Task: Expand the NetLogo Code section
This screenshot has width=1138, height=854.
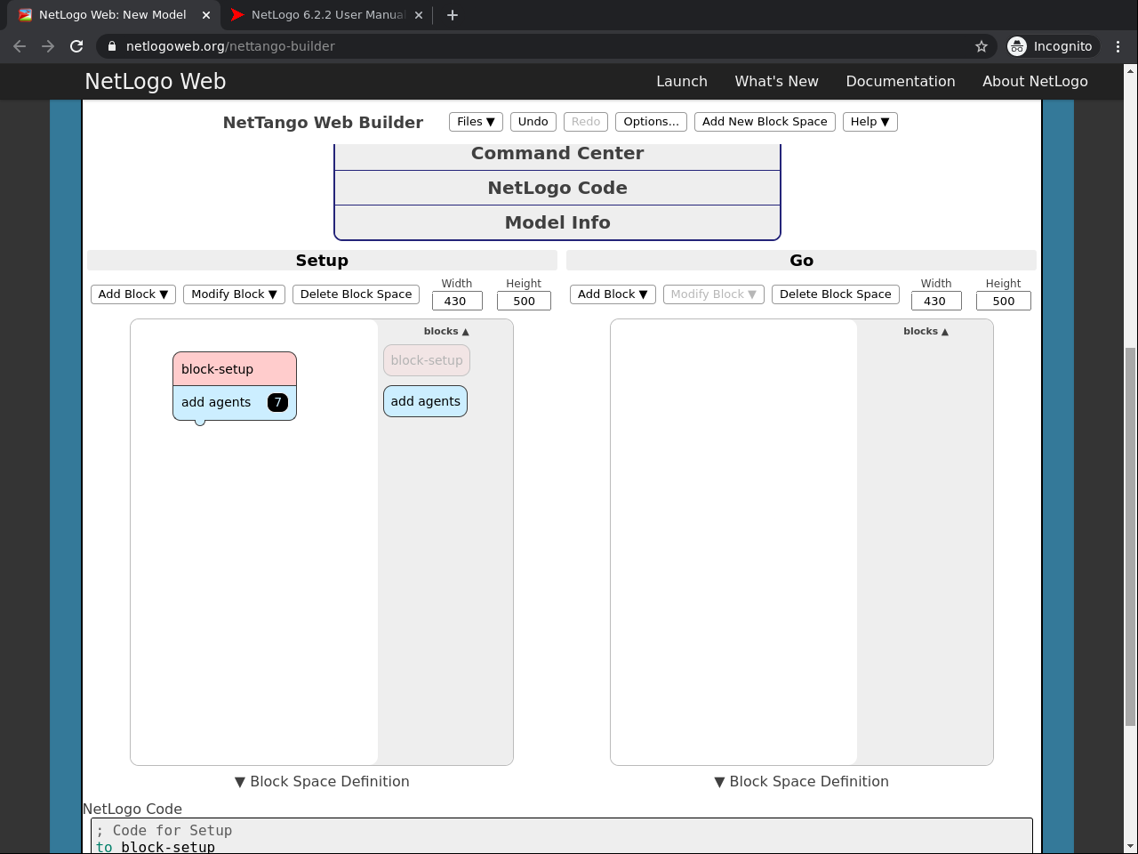Action: (x=557, y=188)
